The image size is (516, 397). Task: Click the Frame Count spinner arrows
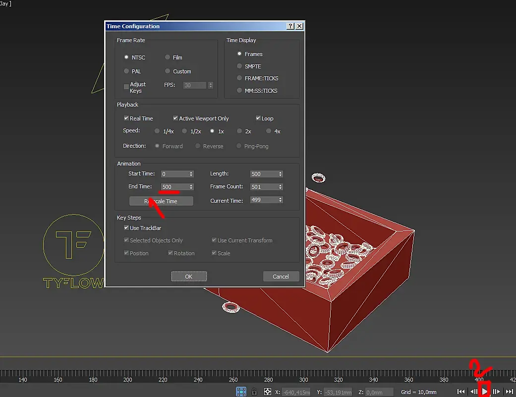coord(281,187)
